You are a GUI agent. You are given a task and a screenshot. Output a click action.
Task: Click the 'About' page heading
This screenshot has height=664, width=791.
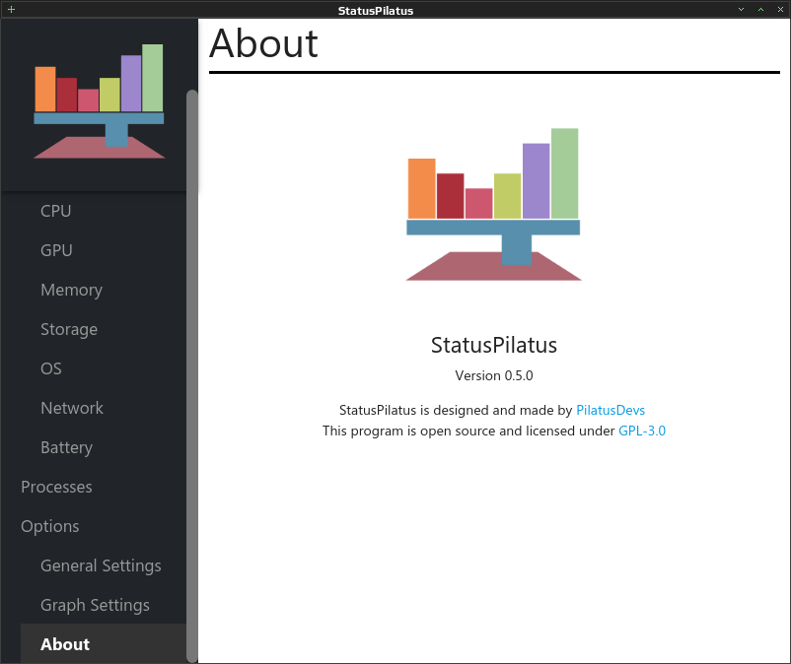coord(264,43)
